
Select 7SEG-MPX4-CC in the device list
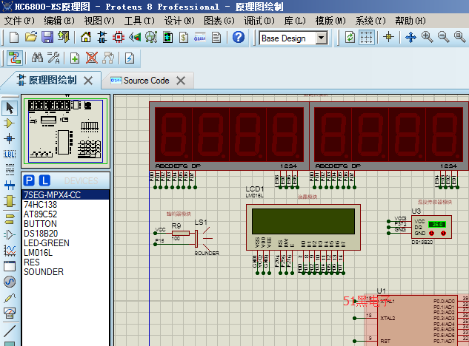[x=65, y=195]
